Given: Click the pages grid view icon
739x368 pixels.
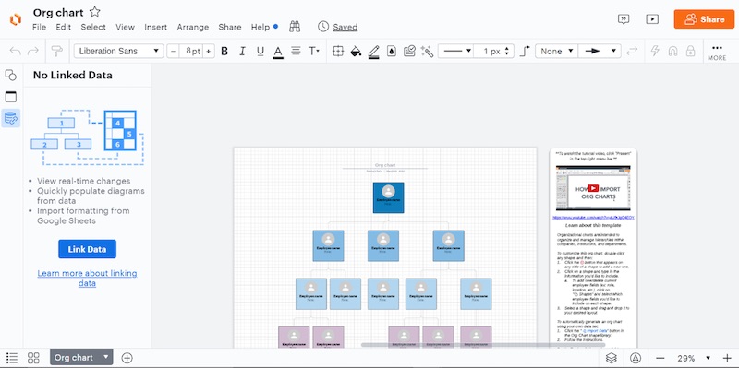Looking at the screenshot, I should (33, 358).
